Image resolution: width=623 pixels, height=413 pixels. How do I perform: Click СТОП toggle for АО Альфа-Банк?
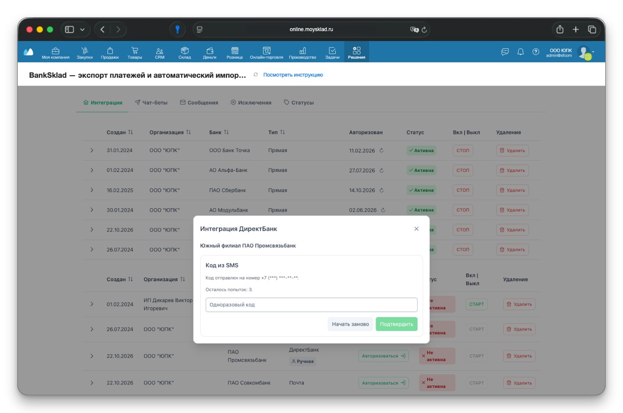462,170
